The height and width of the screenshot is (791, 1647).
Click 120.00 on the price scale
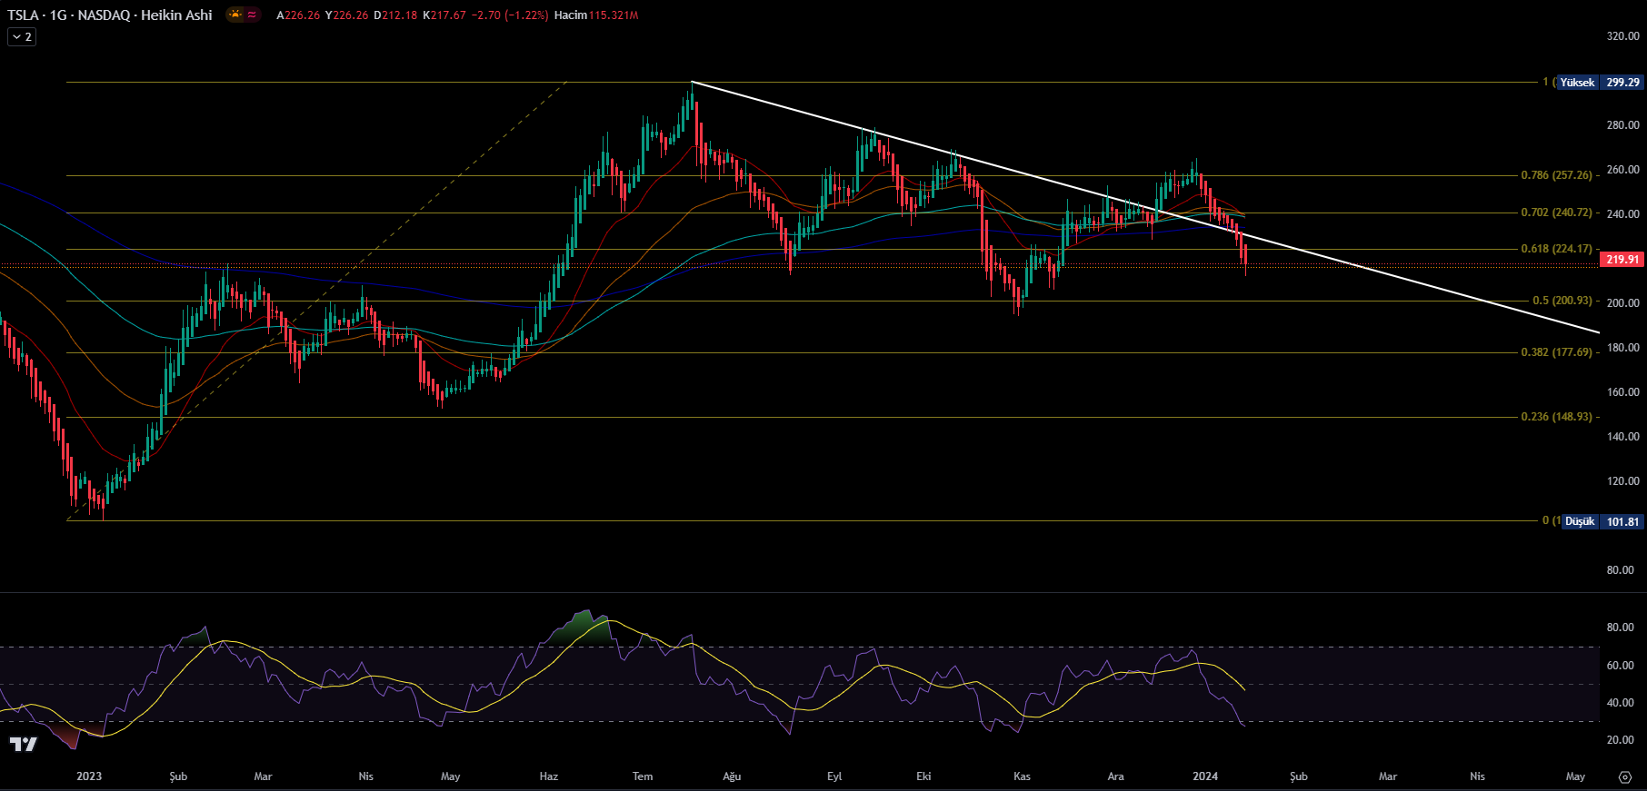coord(1622,481)
